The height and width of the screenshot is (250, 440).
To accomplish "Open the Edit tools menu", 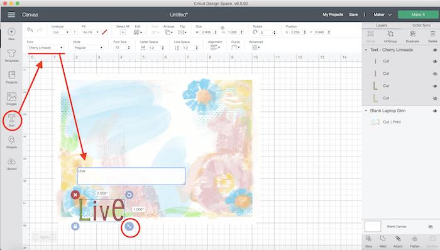I will [138, 32].
